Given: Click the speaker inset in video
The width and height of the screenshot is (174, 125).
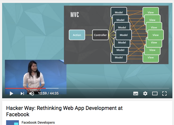Looking at the screenshot, I should coord(36,77).
